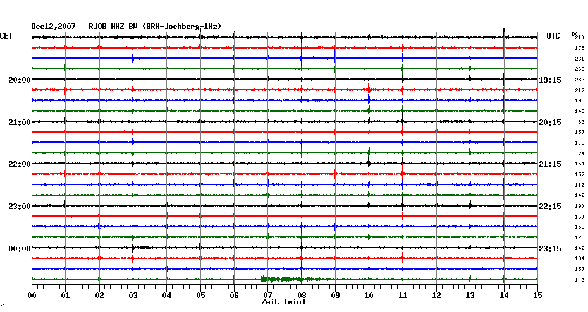Click DC value 102
The height and width of the screenshot is (312, 588).
(x=580, y=143)
